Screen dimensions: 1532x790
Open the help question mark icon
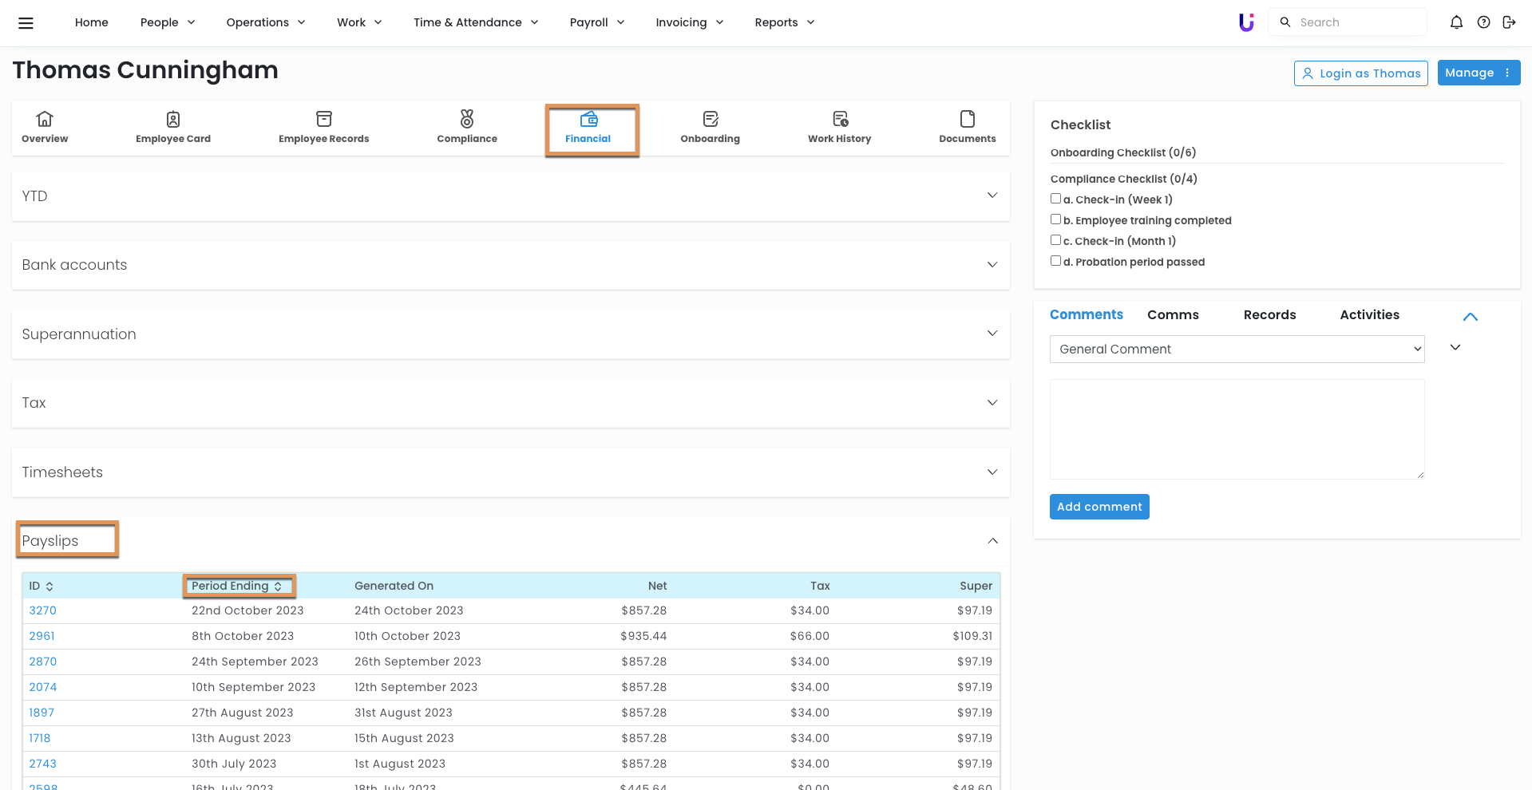tap(1483, 22)
